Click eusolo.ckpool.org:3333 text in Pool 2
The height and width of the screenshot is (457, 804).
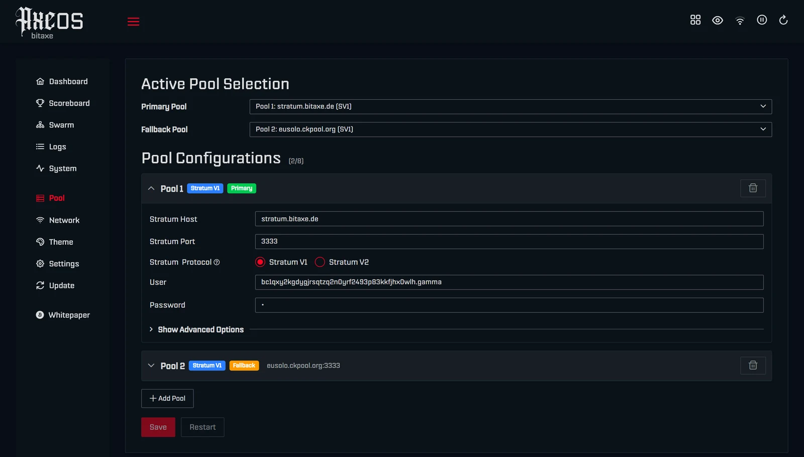[304, 366]
